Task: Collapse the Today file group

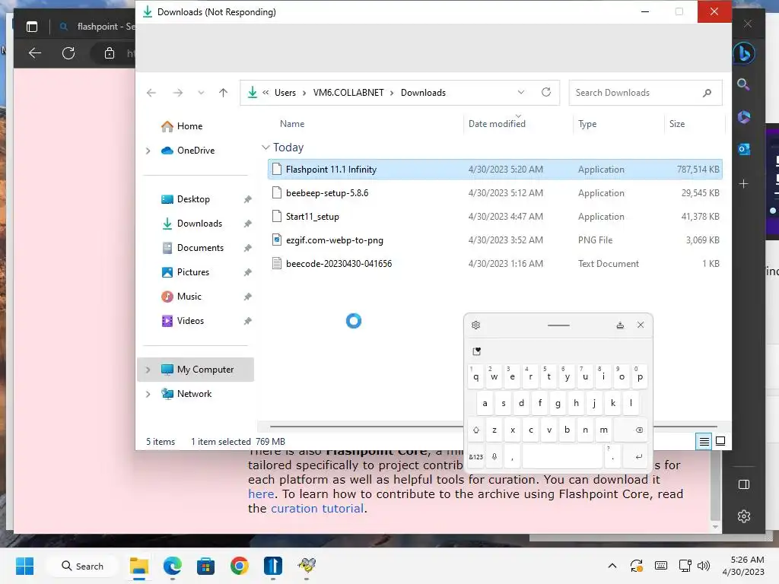Action: pos(265,148)
